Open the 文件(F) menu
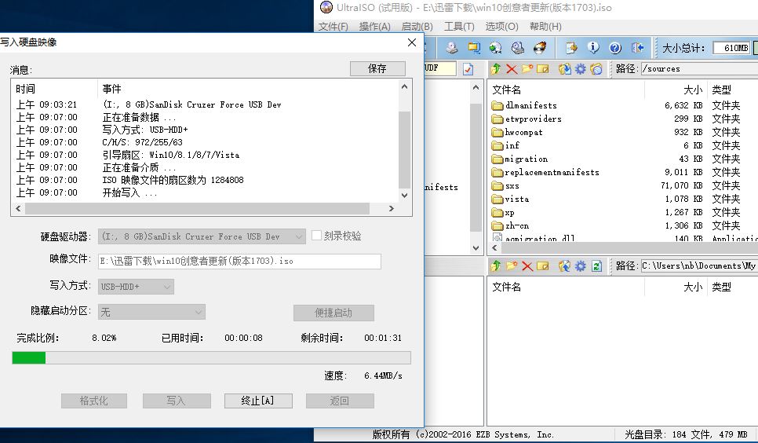758x443 pixels. [x=333, y=26]
